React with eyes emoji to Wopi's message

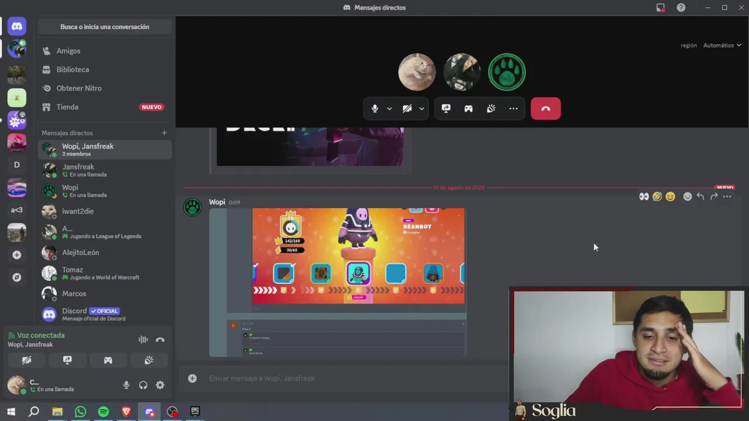coord(644,196)
